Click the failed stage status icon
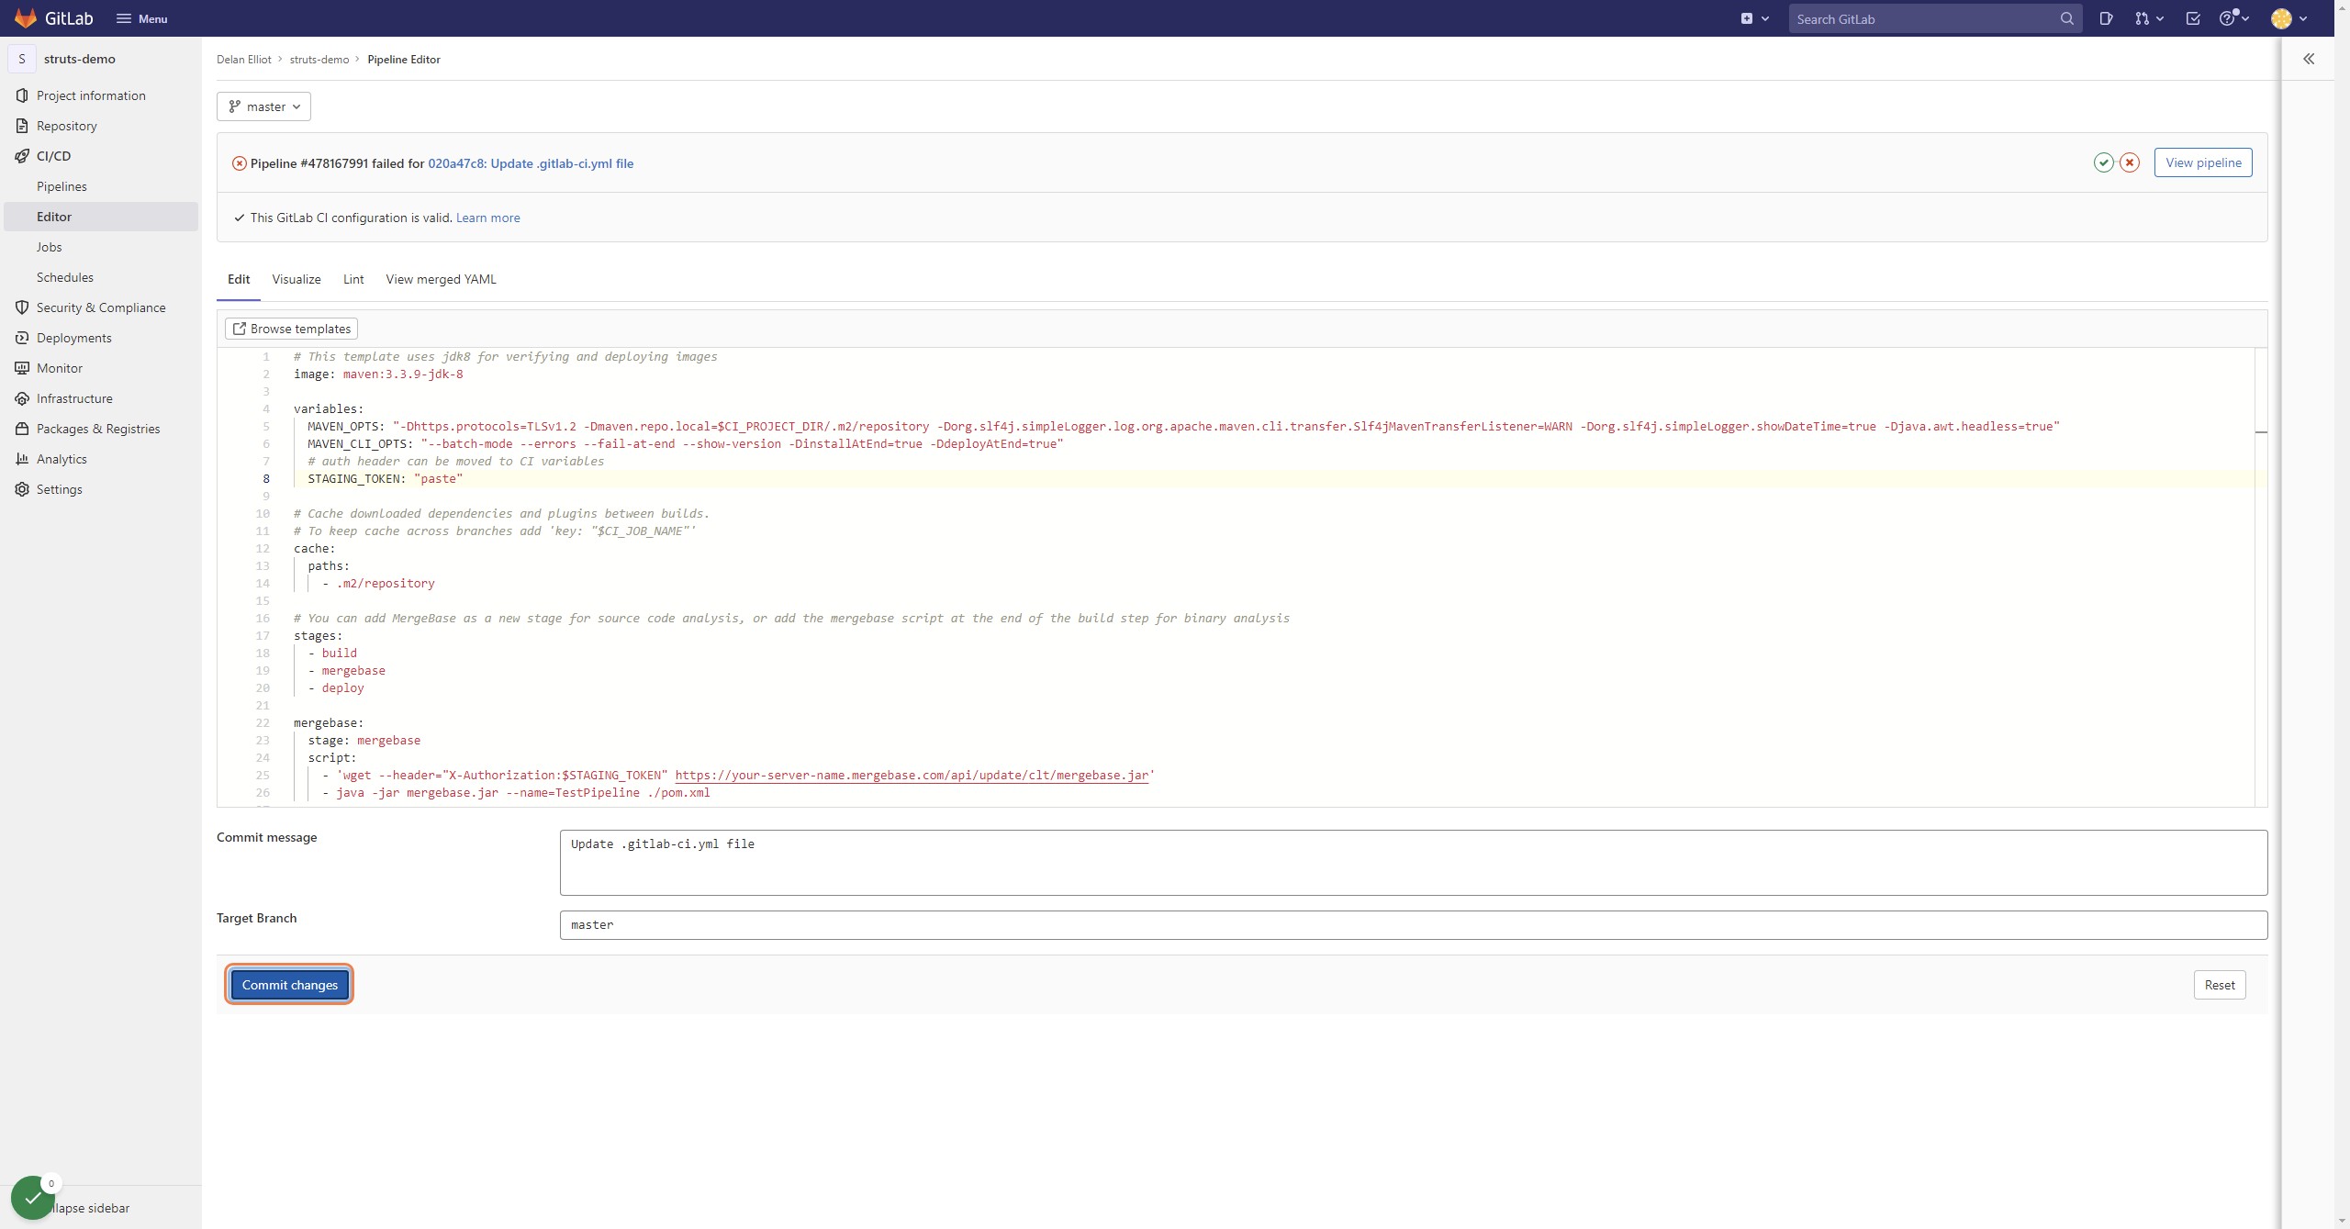The height and width of the screenshot is (1229, 2350). click(x=2130, y=162)
